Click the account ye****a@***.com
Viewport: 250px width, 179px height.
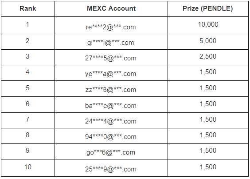click(111, 74)
